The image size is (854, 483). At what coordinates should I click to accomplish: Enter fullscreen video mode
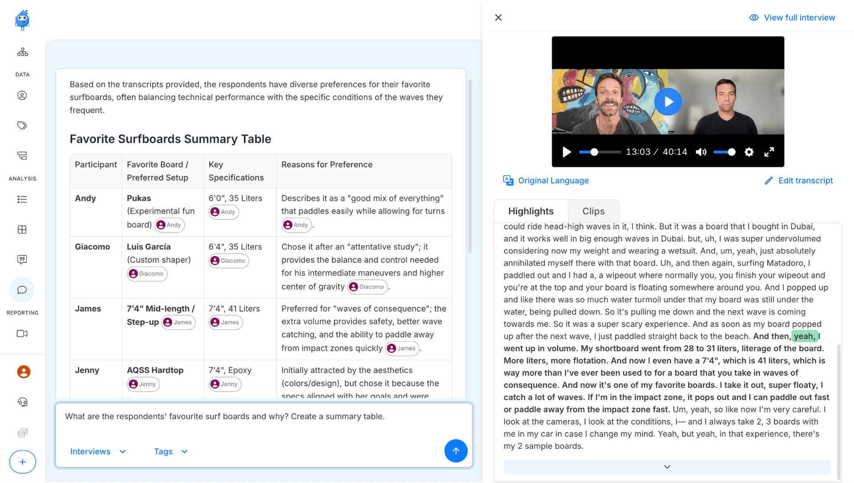click(x=769, y=152)
